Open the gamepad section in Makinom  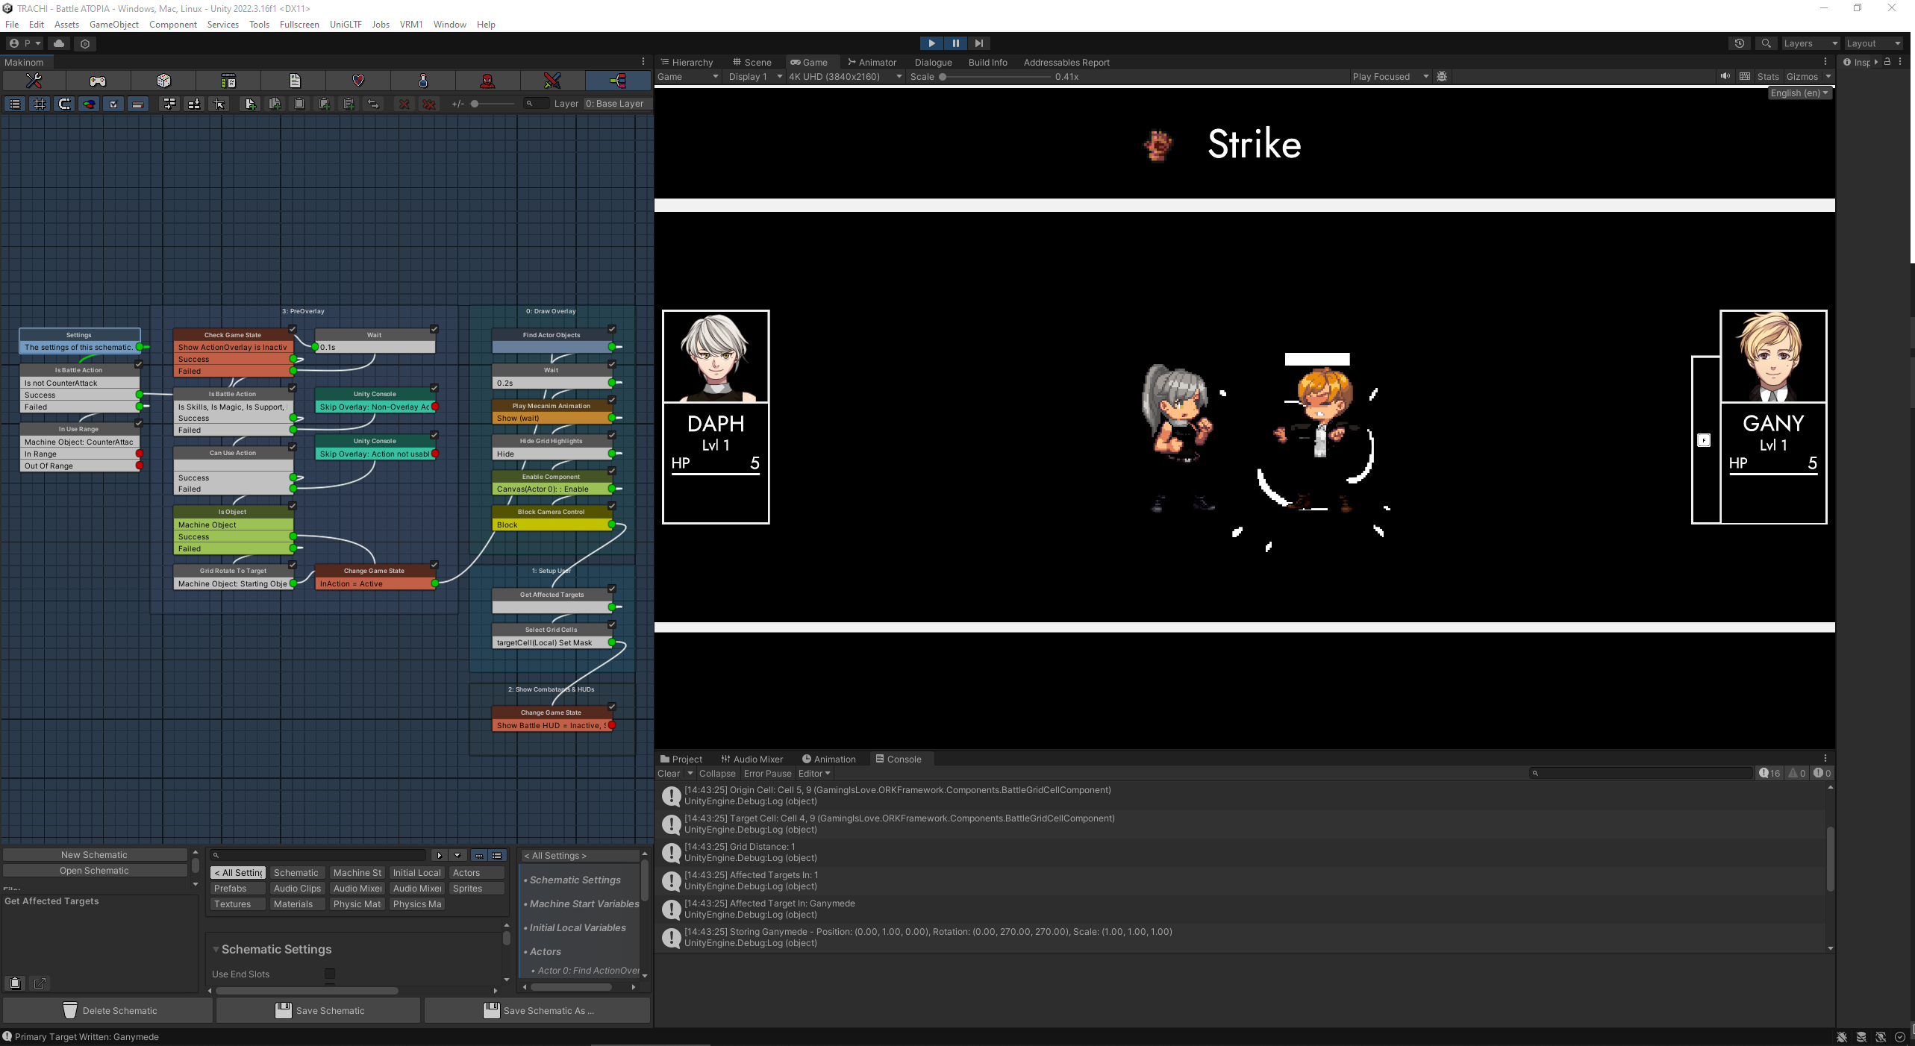tap(98, 81)
